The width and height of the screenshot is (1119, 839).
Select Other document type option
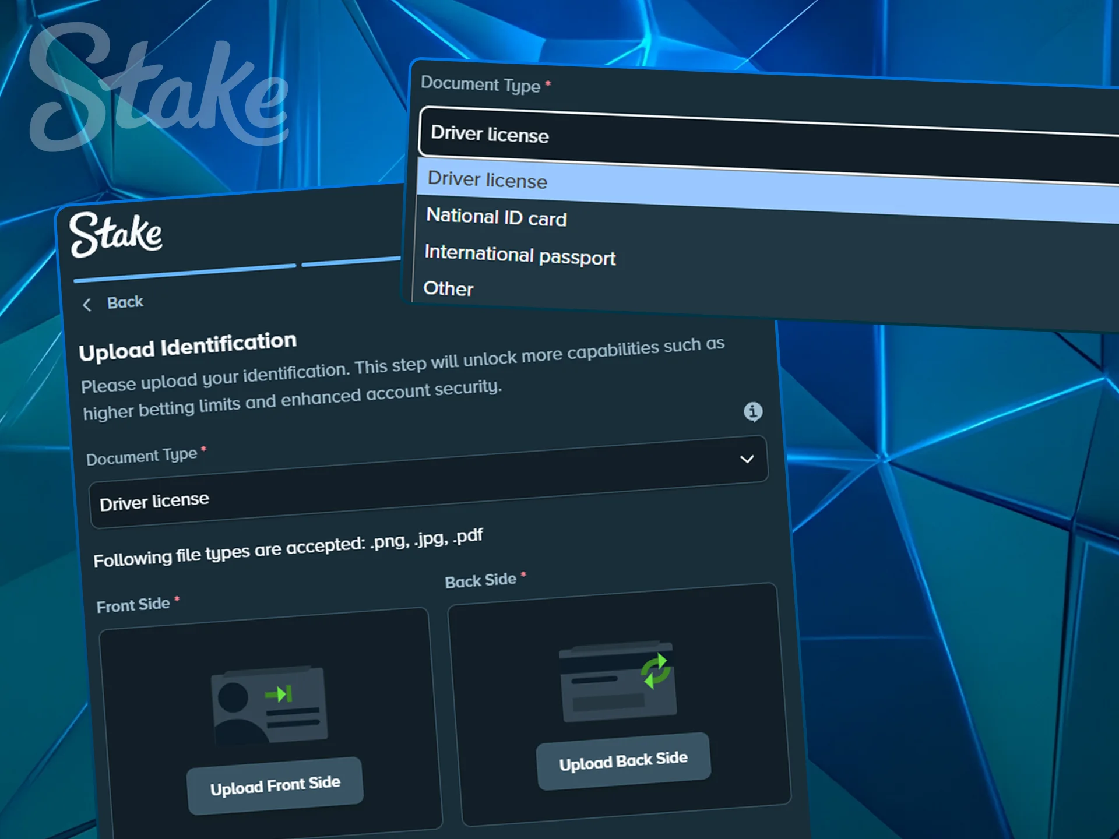448,288
